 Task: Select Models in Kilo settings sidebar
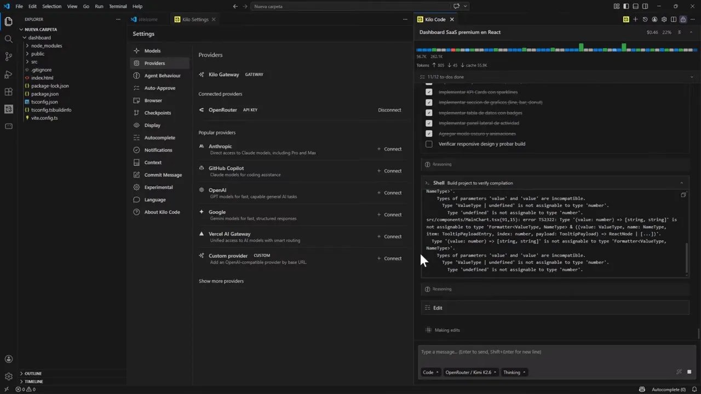click(x=160, y=51)
